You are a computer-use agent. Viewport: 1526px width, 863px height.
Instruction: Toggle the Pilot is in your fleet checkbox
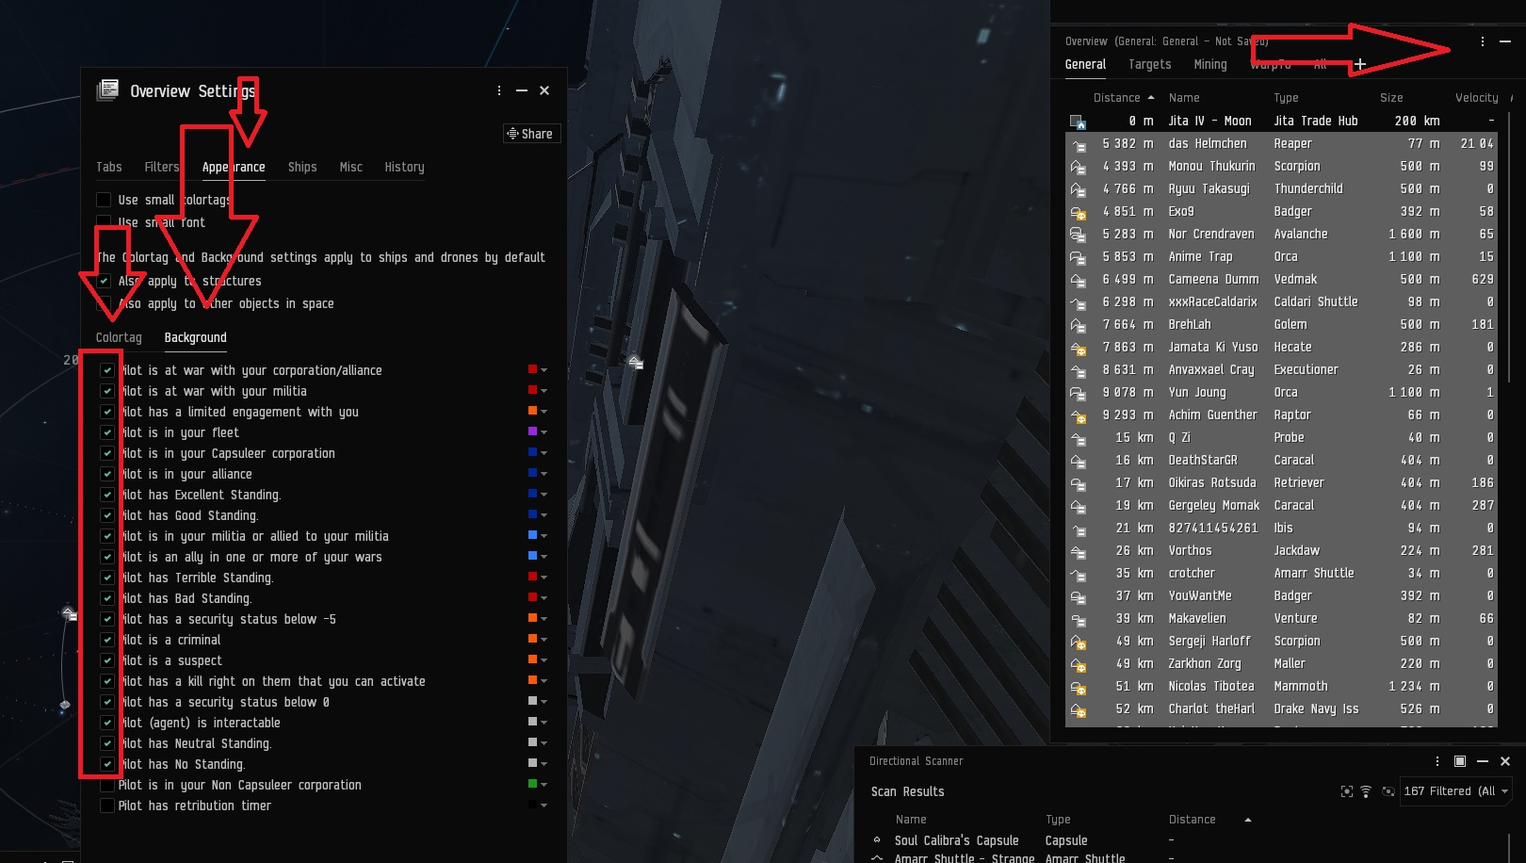click(x=107, y=432)
